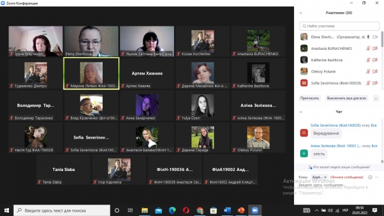Viewport: 384px width, 216px height.
Task: Open Opera browser from taskbar
Action: (186, 211)
